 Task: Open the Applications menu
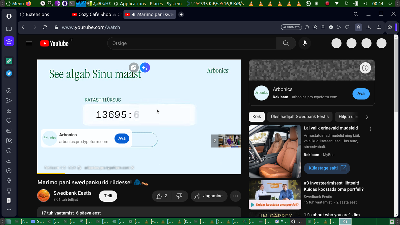(130, 3)
